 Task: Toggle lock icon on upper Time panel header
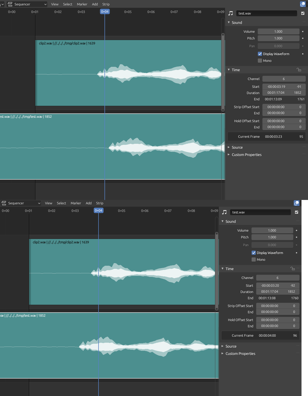click(x=299, y=70)
